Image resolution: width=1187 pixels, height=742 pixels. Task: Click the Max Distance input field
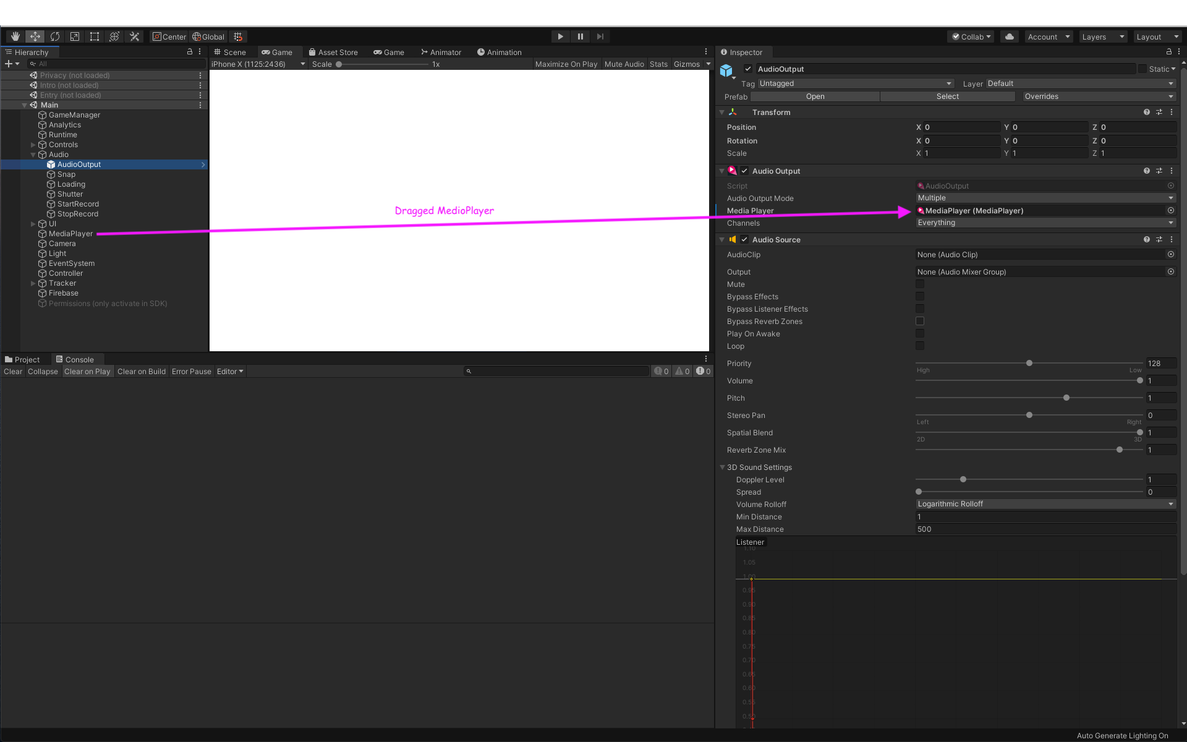[x=1045, y=529]
